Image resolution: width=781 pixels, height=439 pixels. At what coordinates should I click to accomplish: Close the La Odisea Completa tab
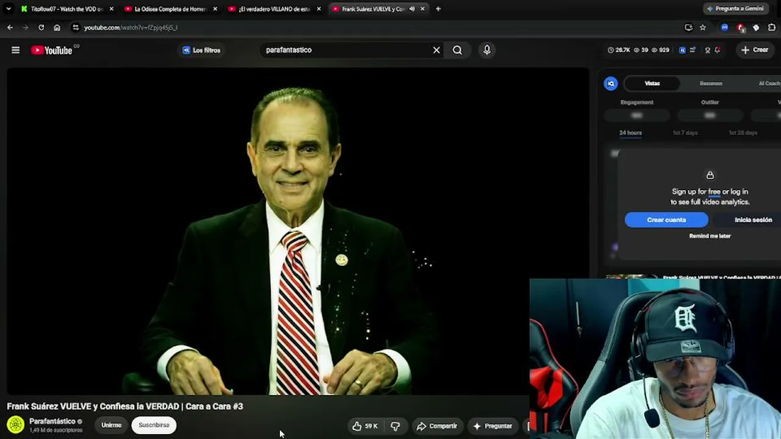coord(215,9)
